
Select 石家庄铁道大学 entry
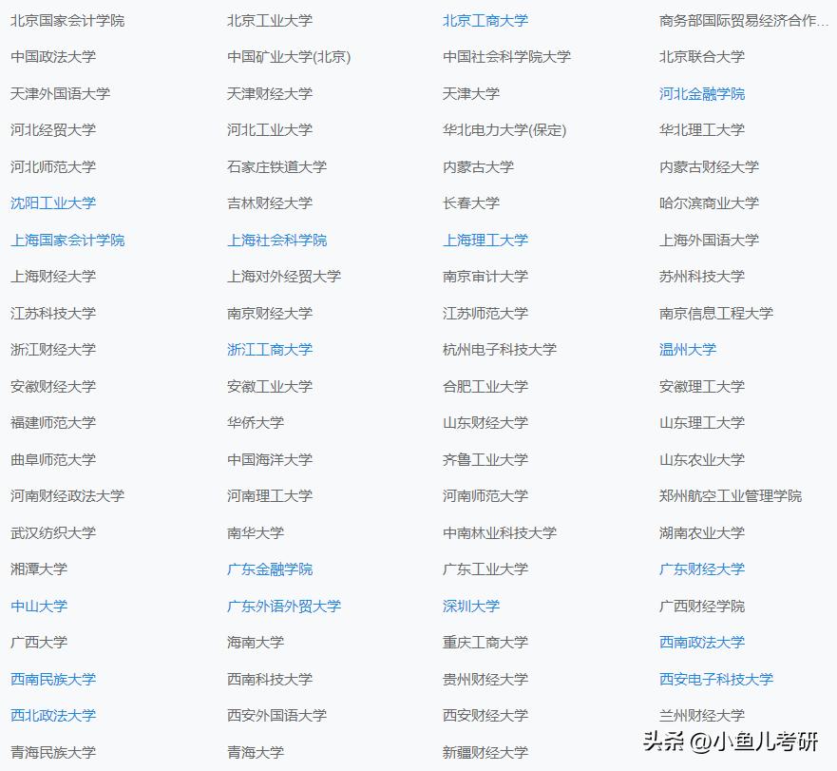[277, 167]
